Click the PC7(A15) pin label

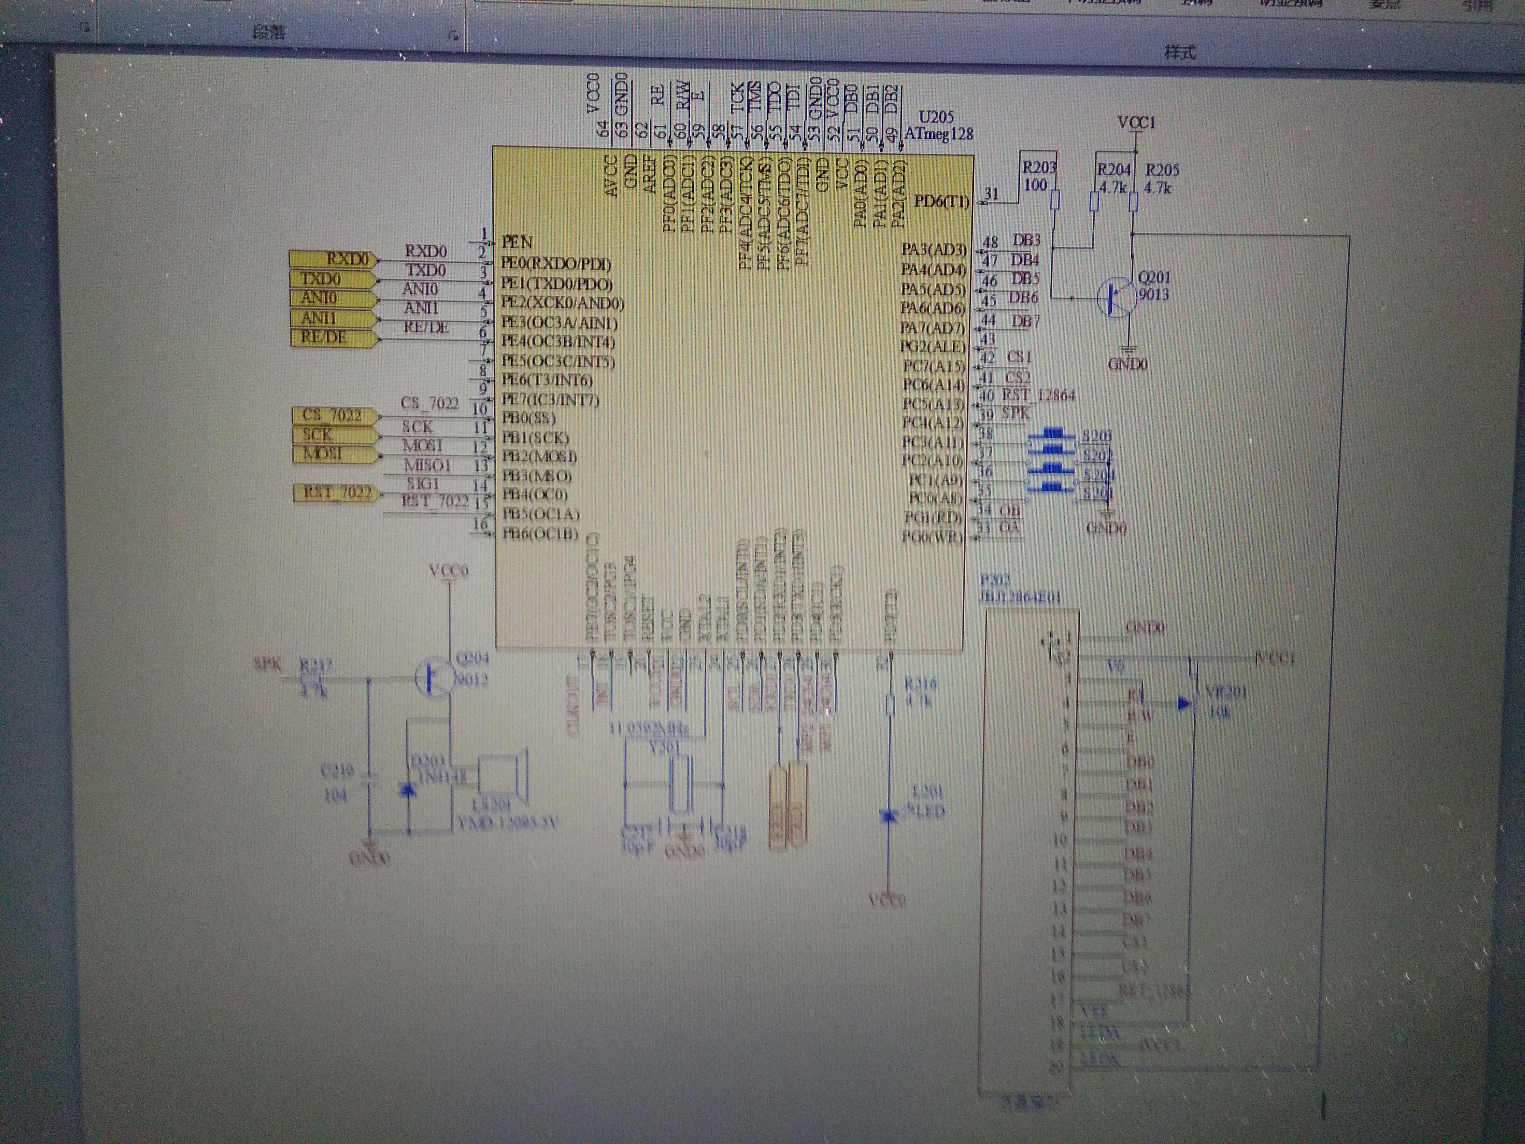[934, 366]
